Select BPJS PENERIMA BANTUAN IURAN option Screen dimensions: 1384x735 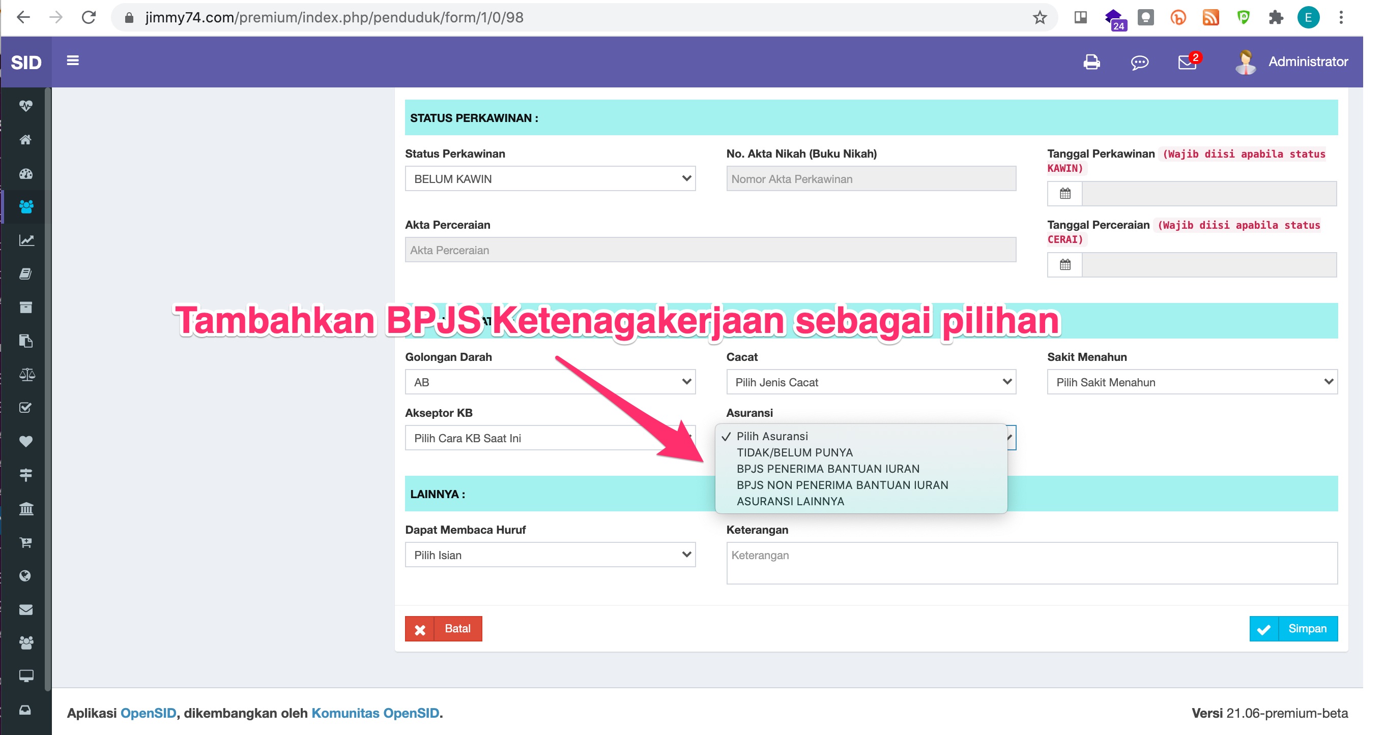click(x=827, y=468)
